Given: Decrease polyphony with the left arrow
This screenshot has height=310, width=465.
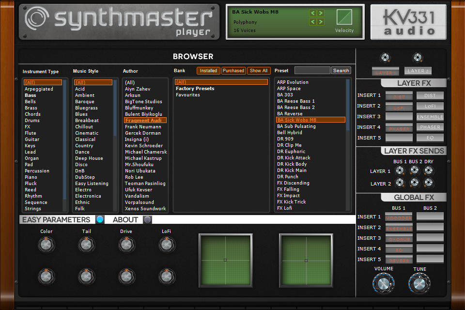Looking at the screenshot, I should pyautogui.click(x=312, y=22).
